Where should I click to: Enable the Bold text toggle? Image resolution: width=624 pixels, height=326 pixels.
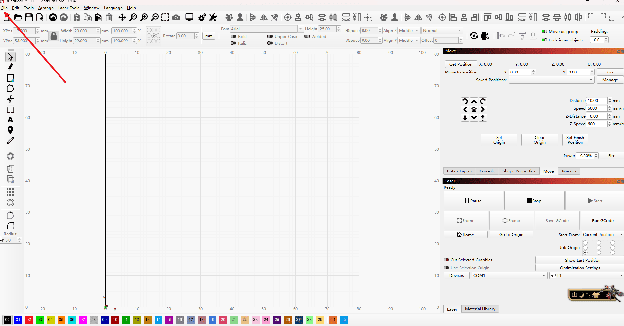pos(233,36)
